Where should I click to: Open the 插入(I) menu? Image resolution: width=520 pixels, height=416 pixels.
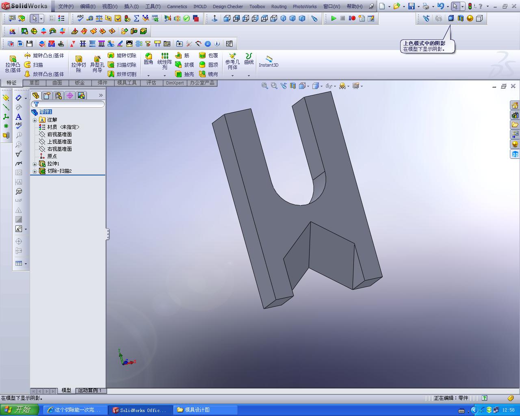(131, 6)
